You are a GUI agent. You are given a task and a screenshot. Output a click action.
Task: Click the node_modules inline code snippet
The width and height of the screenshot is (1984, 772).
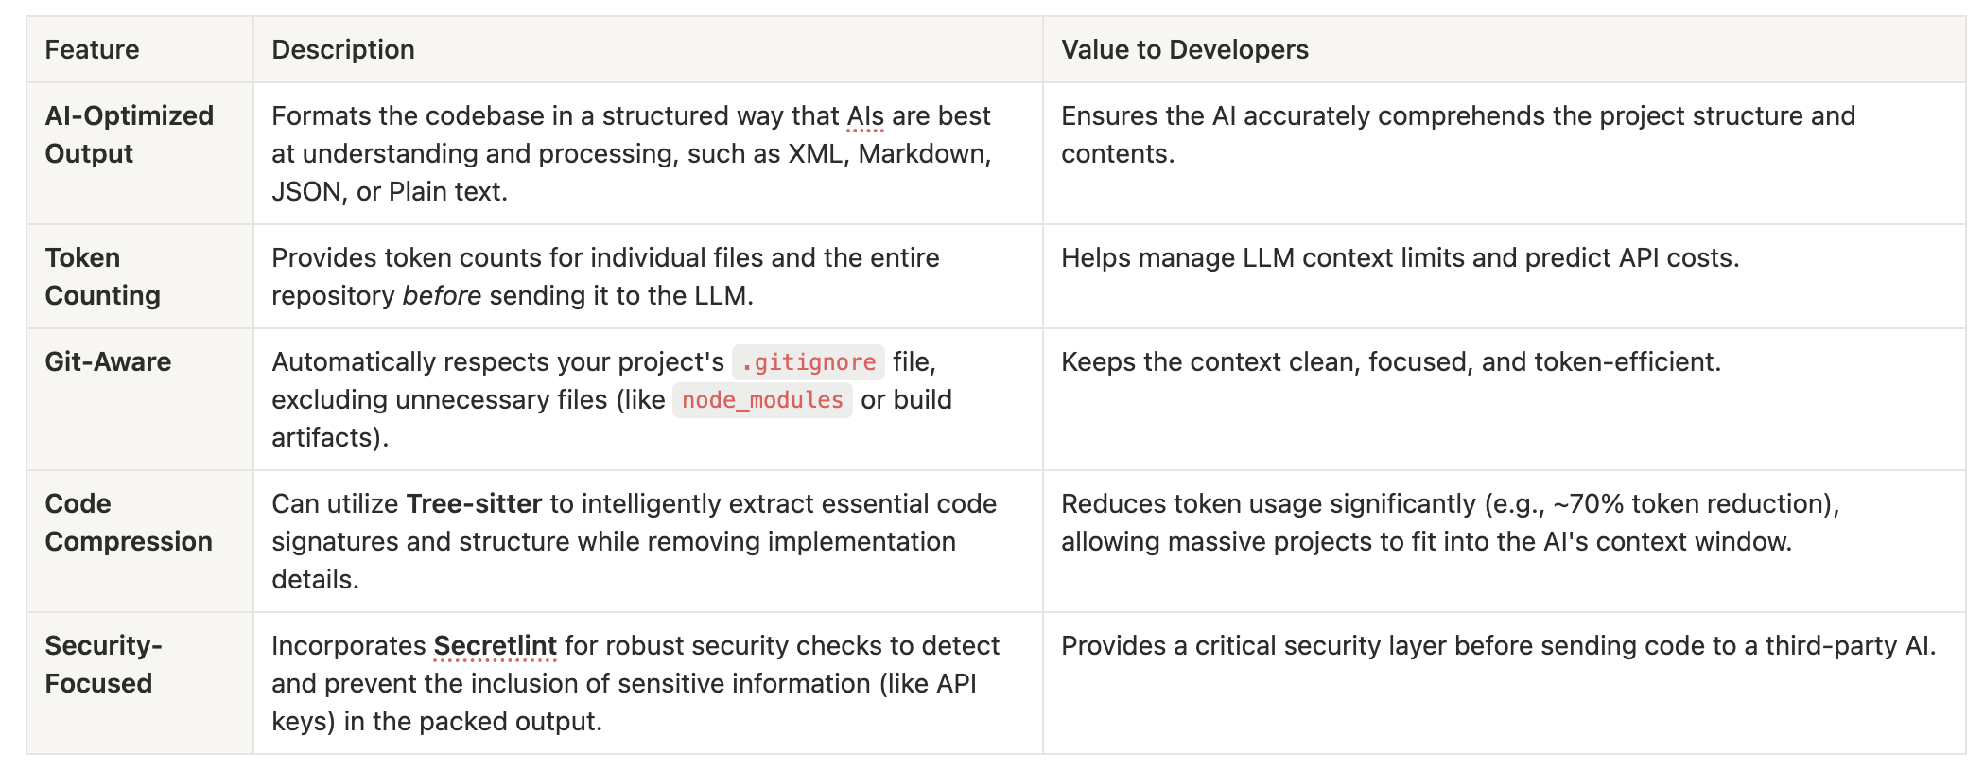point(762,400)
